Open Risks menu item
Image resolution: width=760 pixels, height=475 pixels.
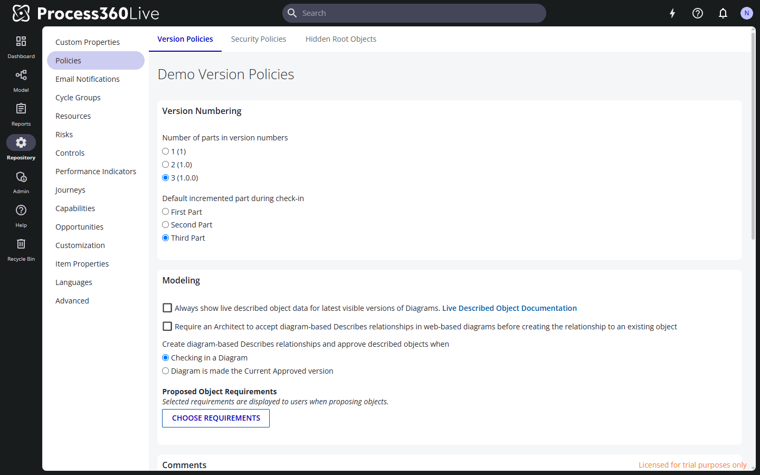(x=96, y=135)
